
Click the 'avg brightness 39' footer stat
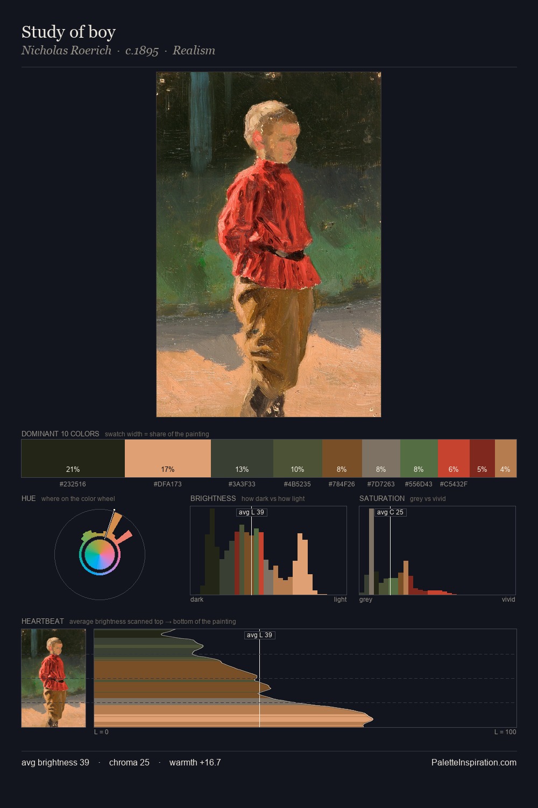click(55, 762)
